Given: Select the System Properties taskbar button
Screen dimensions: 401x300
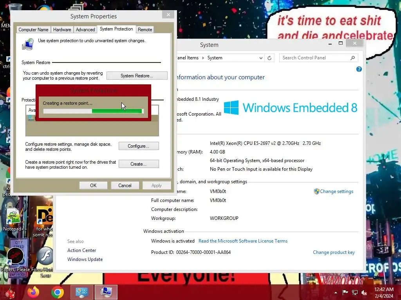Looking at the screenshot, I should tap(106, 292).
